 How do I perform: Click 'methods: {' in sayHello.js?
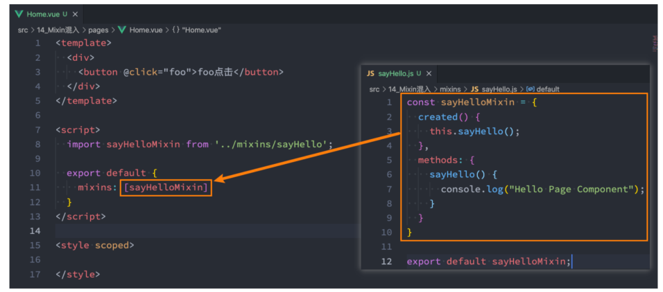click(x=446, y=160)
